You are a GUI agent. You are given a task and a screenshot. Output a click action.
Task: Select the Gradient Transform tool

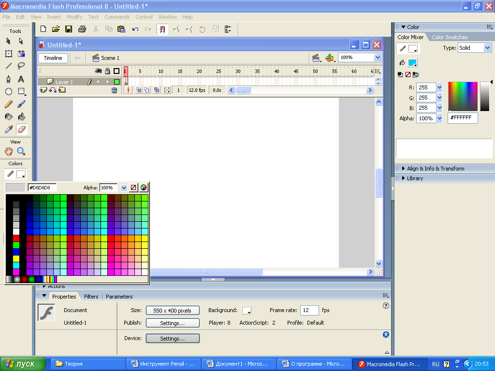21,54
